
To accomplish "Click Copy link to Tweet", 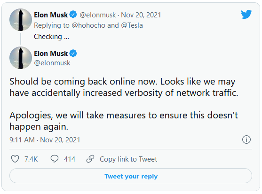I will tap(128, 159).
